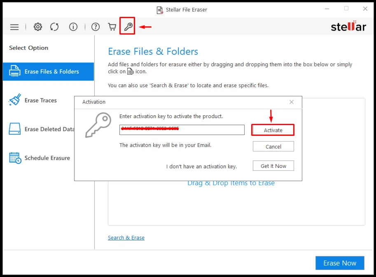Select Schedule Erasure option
Screen dimensions: 376x277
40,158
